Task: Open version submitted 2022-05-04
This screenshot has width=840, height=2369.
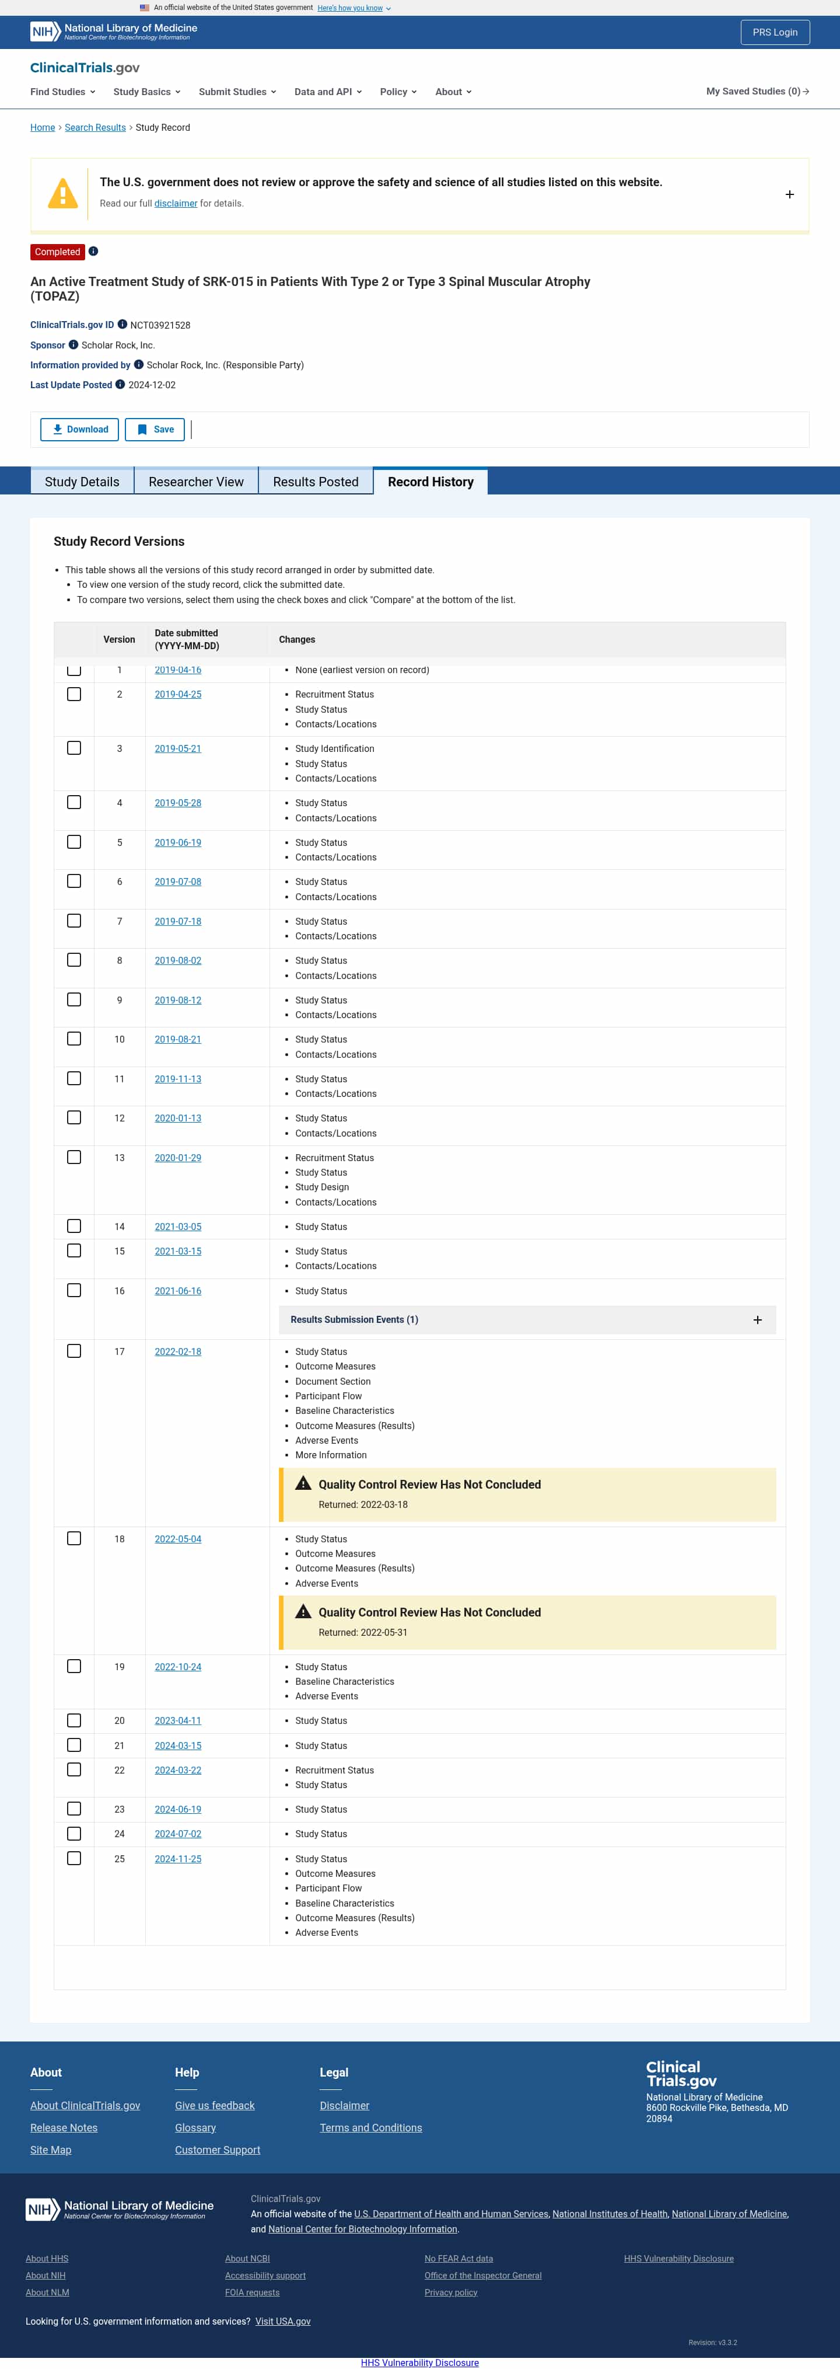Action: point(177,1538)
